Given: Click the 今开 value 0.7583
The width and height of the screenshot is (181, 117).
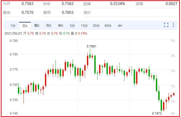Looking at the screenshot, I should click(x=27, y=4).
